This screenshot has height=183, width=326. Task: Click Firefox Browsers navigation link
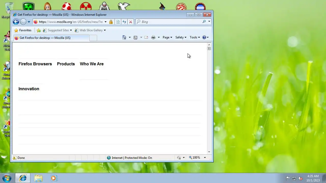(35, 64)
